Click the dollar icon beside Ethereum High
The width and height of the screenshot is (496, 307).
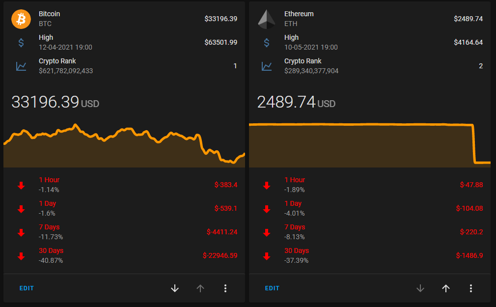(267, 42)
